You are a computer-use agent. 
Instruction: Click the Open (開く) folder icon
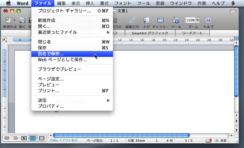tap(22, 21)
